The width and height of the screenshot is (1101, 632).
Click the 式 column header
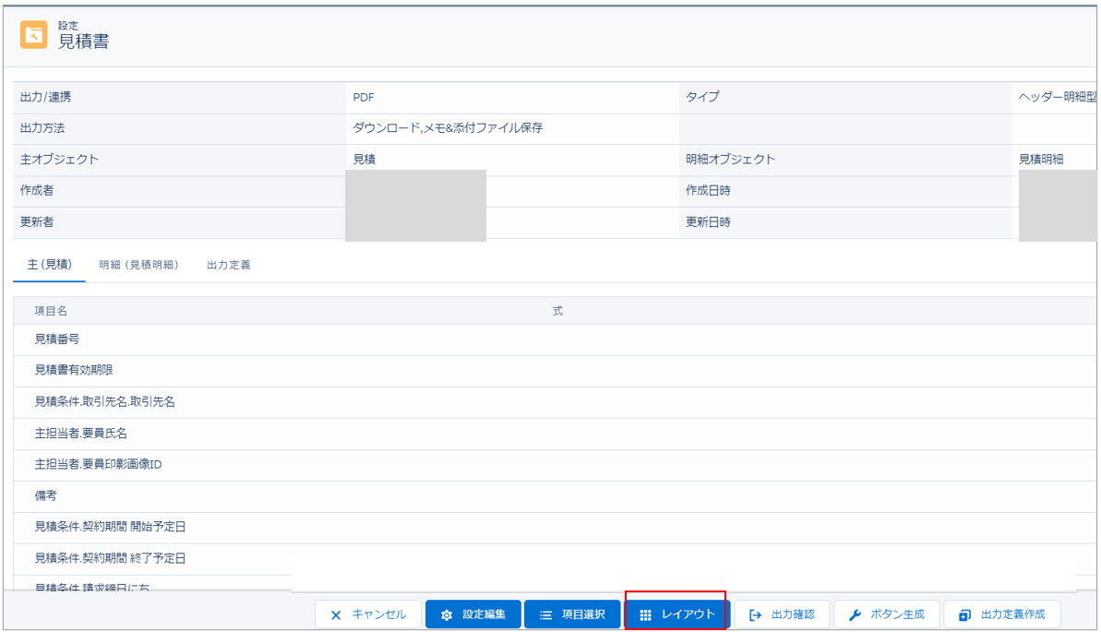557,312
